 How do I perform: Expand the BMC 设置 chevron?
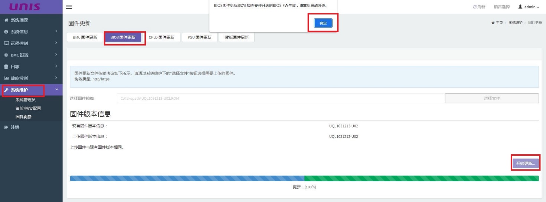[x=56, y=55]
